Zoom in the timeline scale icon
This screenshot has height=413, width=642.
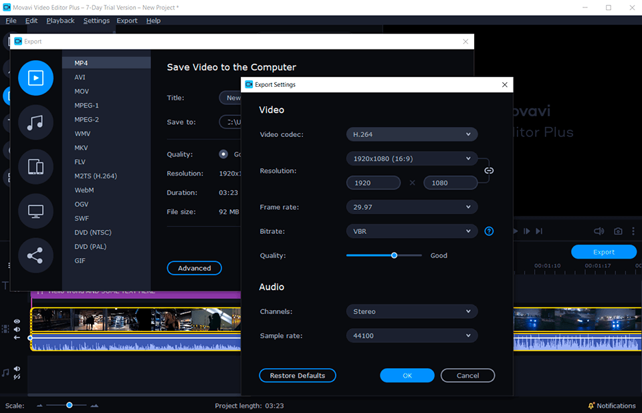click(x=94, y=406)
